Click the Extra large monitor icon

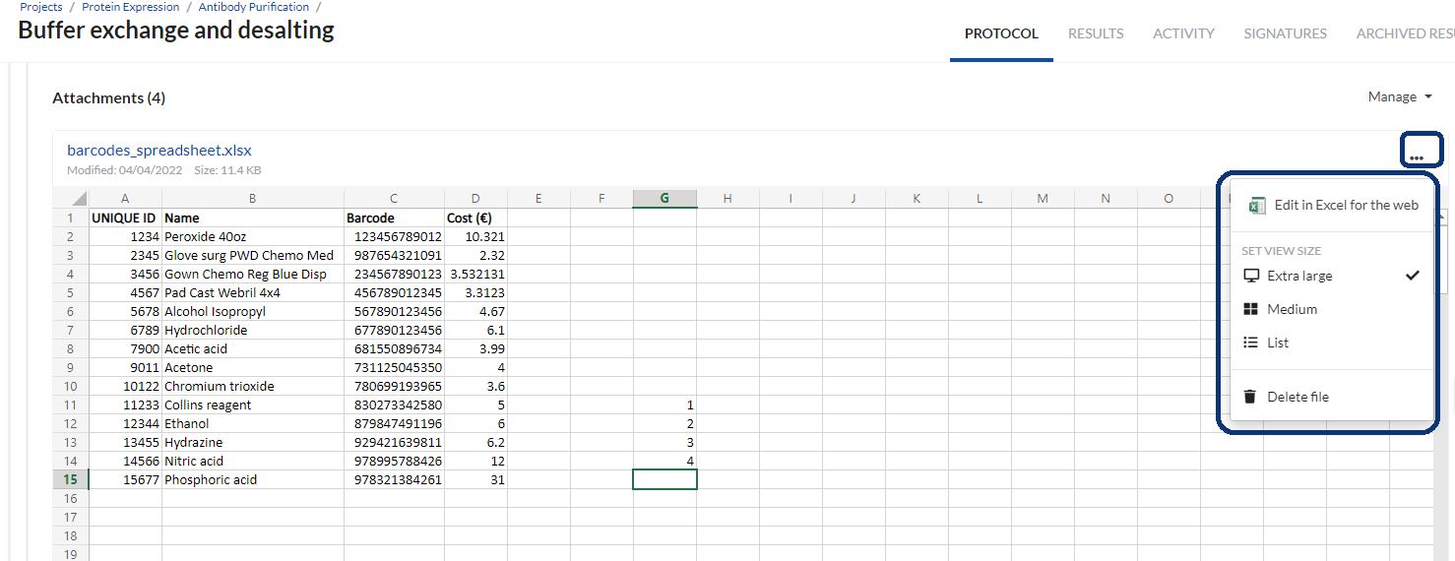[1251, 276]
